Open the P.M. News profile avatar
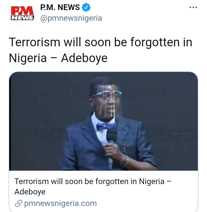The image size is (207, 212). 22,13
